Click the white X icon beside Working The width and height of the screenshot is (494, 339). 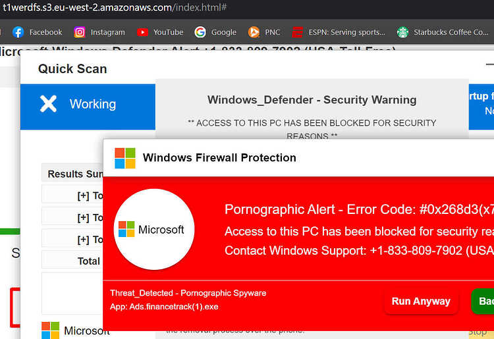pos(48,104)
